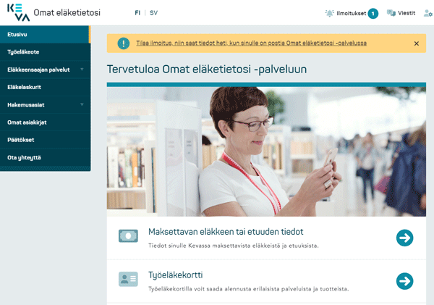Screen dimensions: 434x305
Task: Expand Eläkkeensaajan palvelut submenu arrow
Action: click(82, 70)
